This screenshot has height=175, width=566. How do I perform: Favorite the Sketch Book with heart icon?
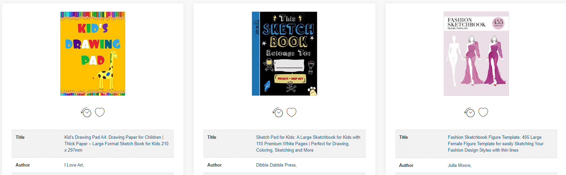tap(291, 112)
